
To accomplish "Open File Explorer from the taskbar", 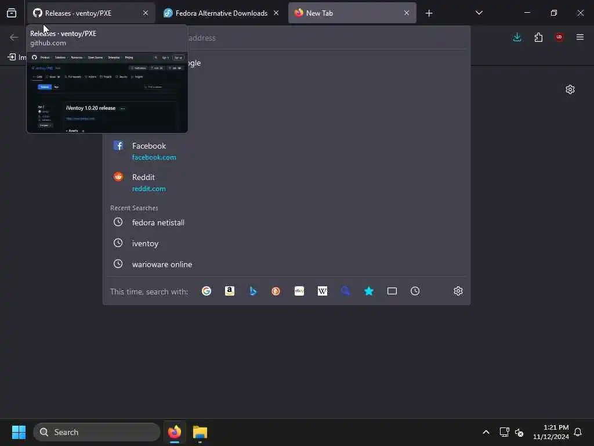I will tap(200, 432).
